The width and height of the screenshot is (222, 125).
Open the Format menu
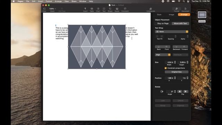pos(49,1)
